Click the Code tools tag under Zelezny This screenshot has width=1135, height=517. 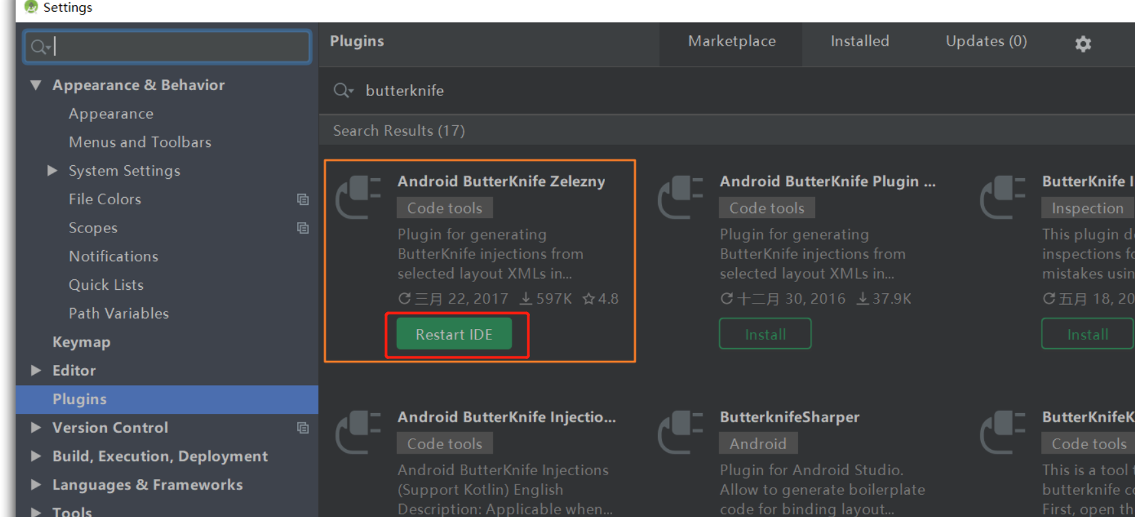(x=444, y=208)
